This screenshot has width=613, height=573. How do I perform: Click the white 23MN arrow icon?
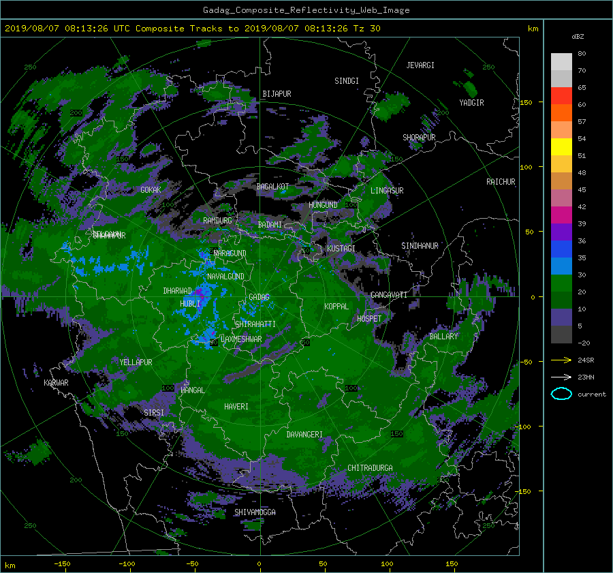(561, 377)
